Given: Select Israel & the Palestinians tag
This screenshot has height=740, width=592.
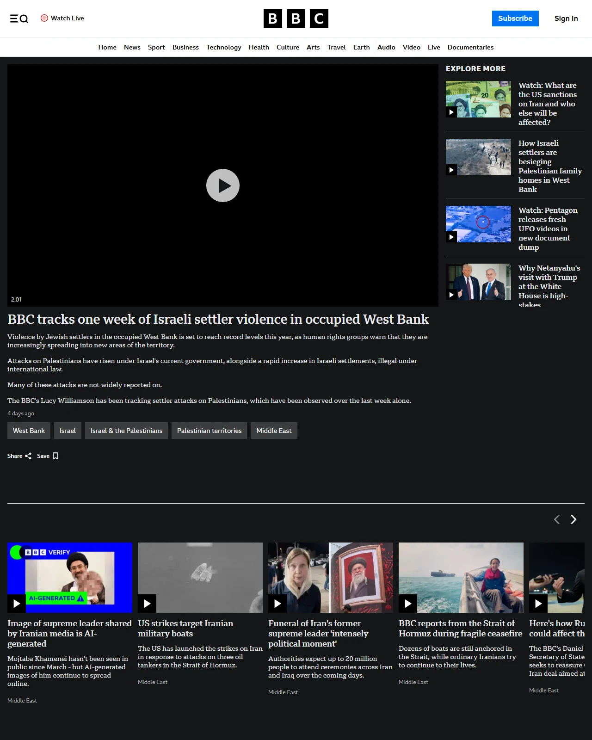Looking at the screenshot, I should coord(126,431).
